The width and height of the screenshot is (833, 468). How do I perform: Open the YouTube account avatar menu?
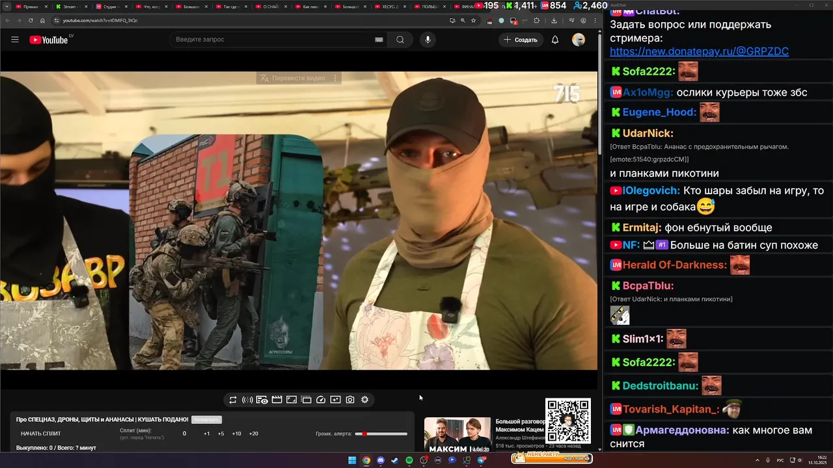[579, 40]
